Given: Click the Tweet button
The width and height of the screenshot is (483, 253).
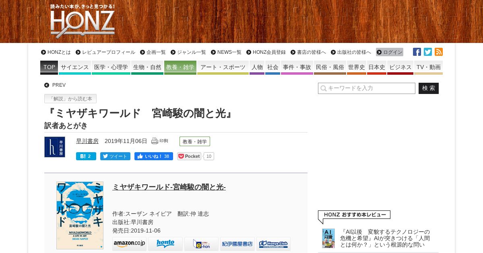Looking at the screenshot, I should (115, 156).
